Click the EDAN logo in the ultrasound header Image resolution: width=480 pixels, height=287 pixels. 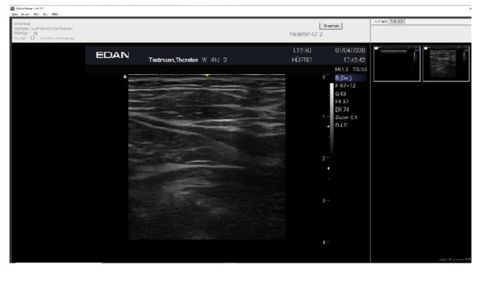(113, 55)
